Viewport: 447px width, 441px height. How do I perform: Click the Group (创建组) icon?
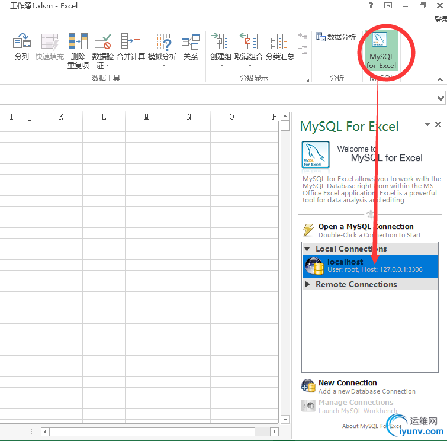point(220,41)
